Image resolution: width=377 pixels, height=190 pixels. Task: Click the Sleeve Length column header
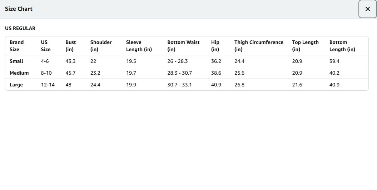pyautogui.click(x=139, y=46)
